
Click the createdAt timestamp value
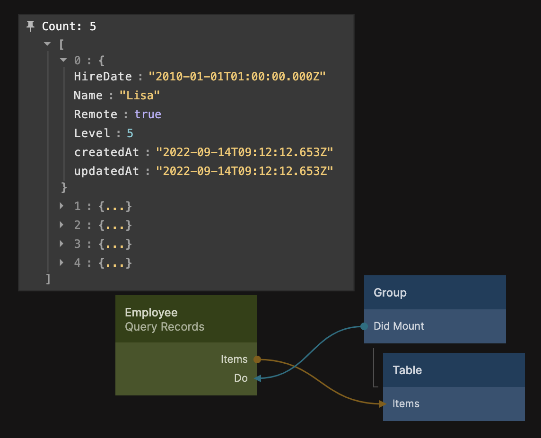point(244,152)
